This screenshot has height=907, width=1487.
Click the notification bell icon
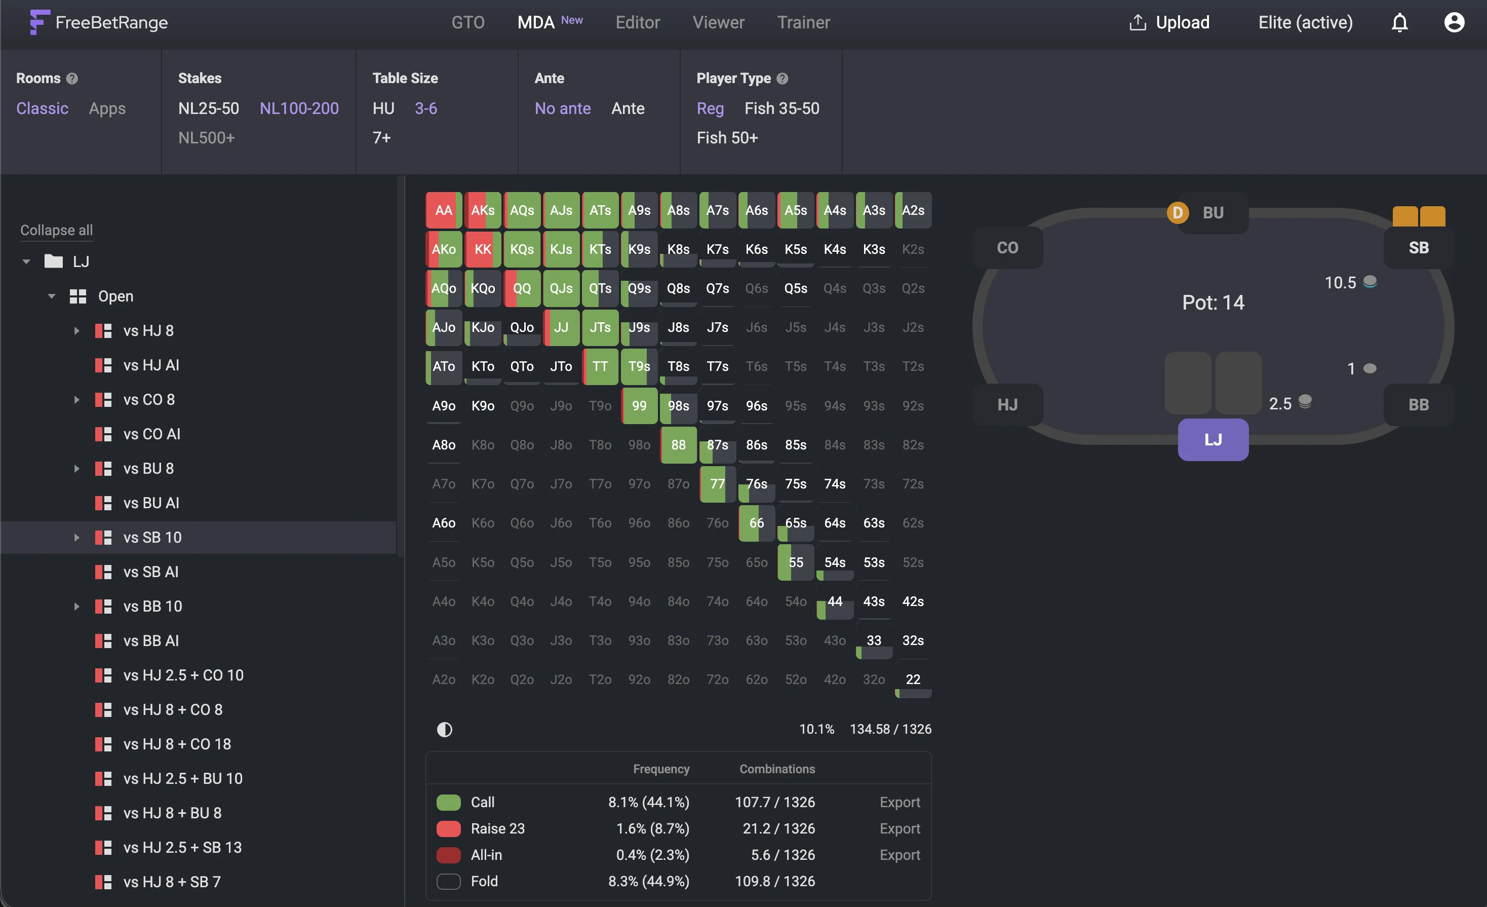pyautogui.click(x=1399, y=22)
